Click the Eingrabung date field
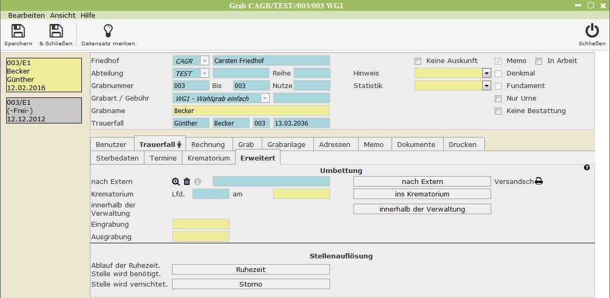The height and width of the screenshot is (298, 610). (x=201, y=225)
